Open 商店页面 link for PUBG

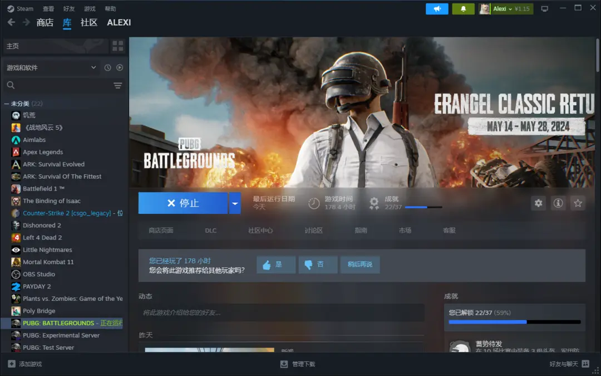click(x=161, y=230)
